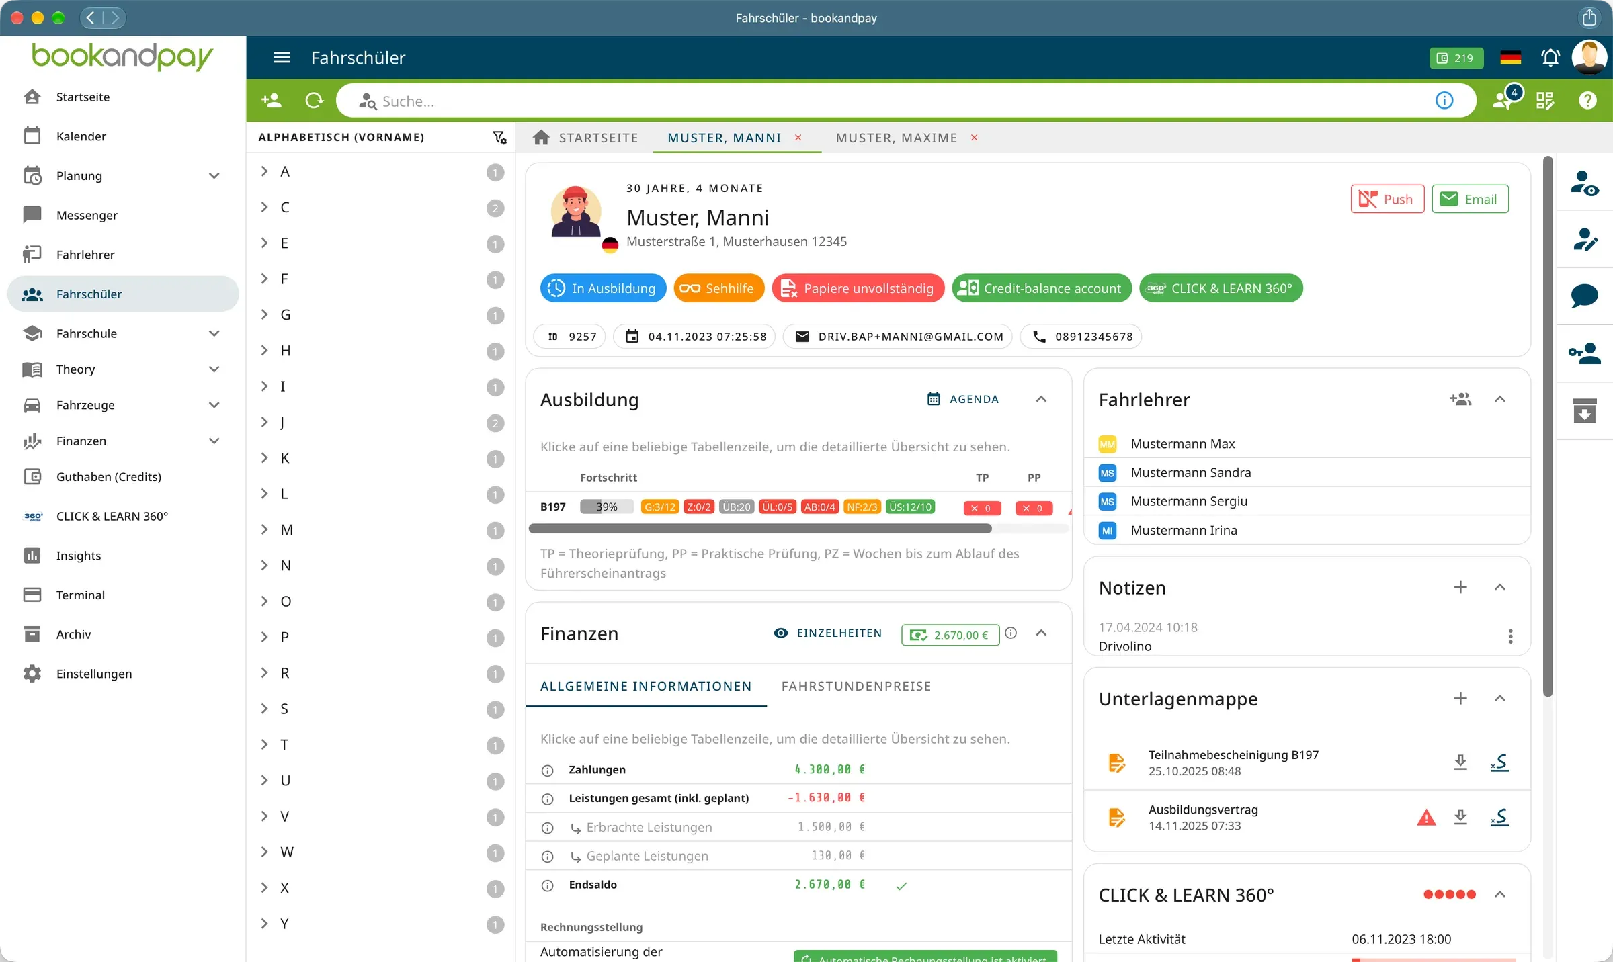Select the FAHRSTUNDENPREISE tab
This screenshot has width=1613, height=962.
point(856,686)
